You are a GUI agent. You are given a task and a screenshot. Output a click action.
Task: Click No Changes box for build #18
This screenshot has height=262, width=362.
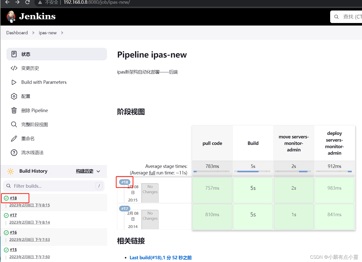click(150, 193)
